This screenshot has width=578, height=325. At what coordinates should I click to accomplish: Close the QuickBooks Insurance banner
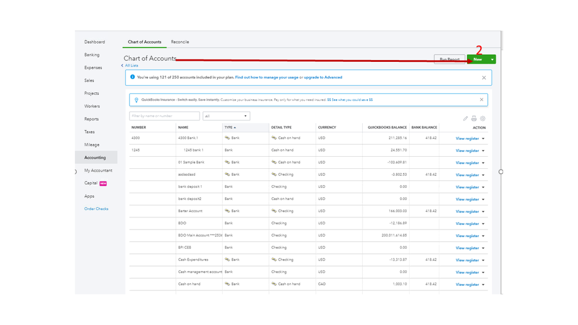[x=481, y=99]
